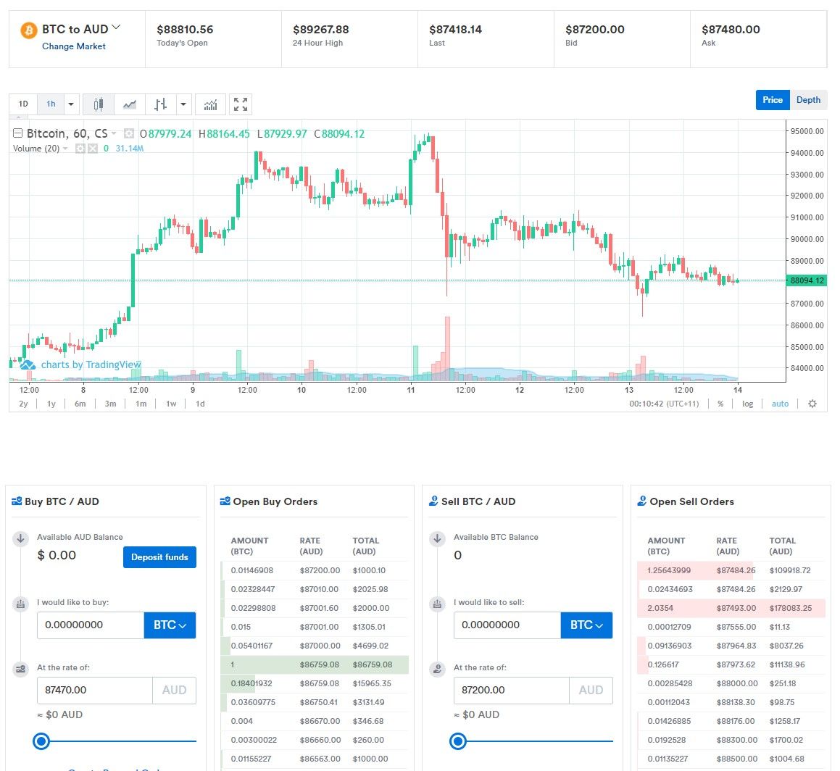The height and width of the screenshot is (771, 840).
Task: Open the BTC to AUD market dropdown
Action: click(116, 28)
